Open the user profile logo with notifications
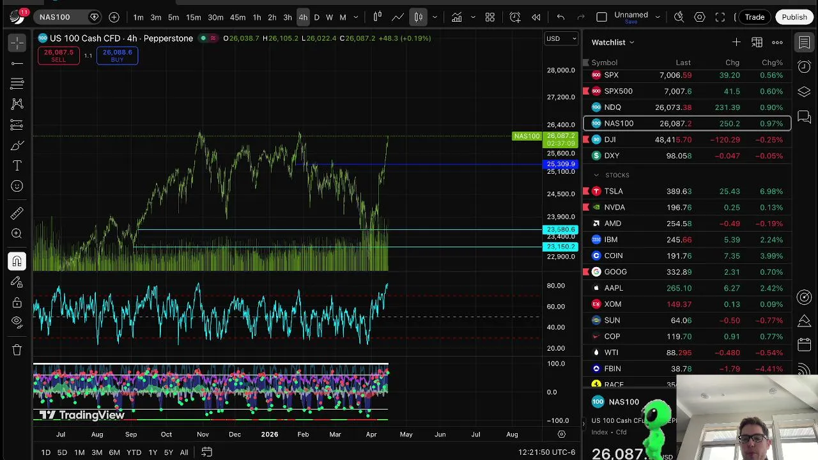 click(x=18, y=16)
